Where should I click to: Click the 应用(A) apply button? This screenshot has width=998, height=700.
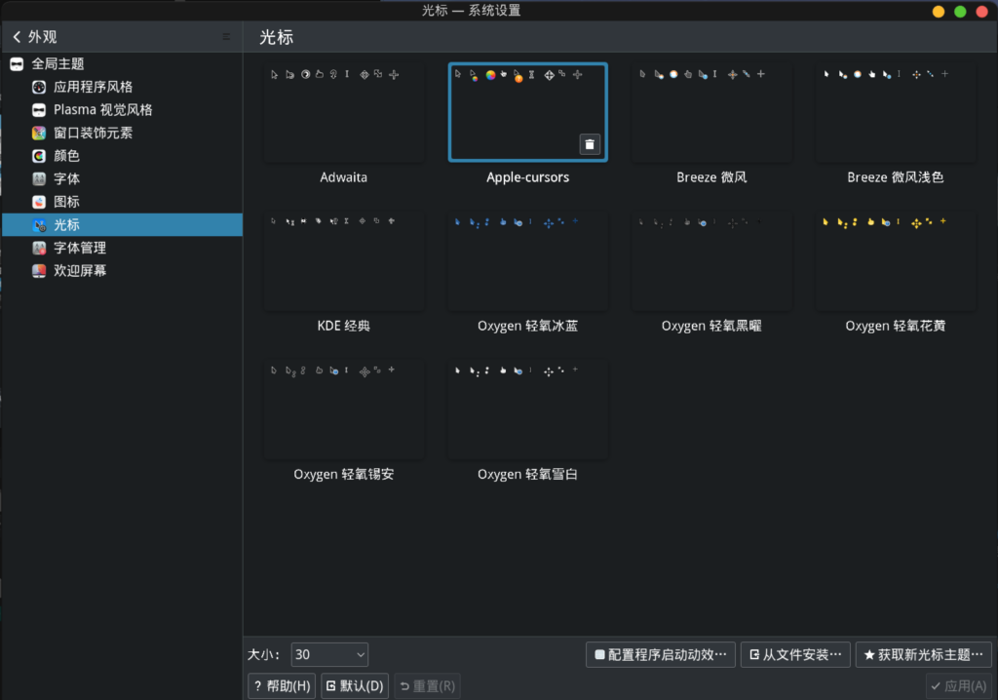click(959, 685)
